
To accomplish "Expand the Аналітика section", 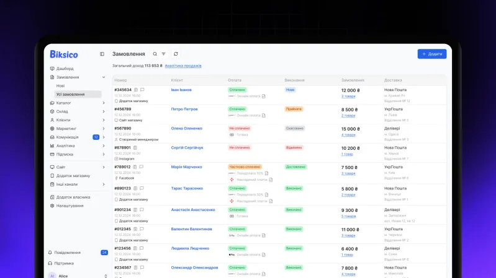I will point(104,146).
